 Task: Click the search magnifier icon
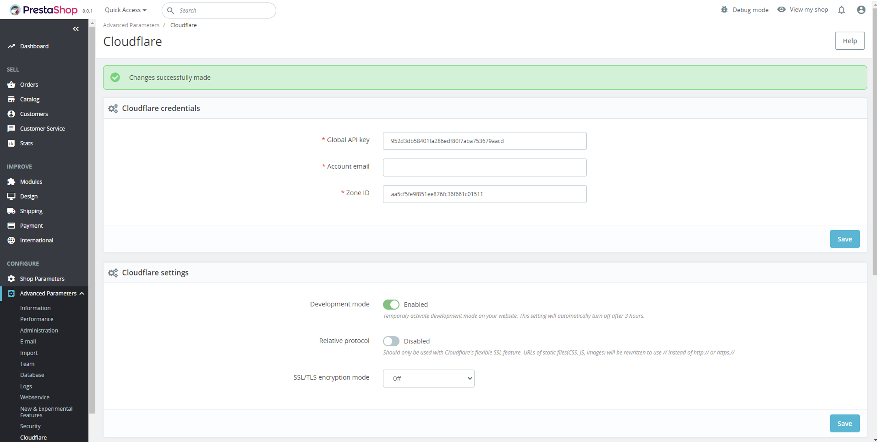tap(170, 10)
